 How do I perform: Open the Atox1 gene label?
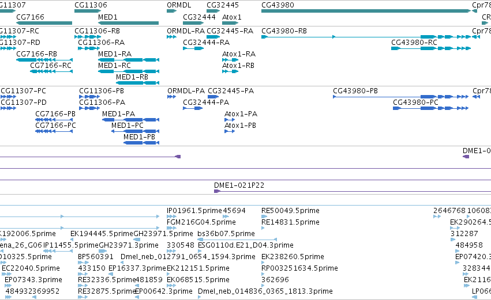232,17
